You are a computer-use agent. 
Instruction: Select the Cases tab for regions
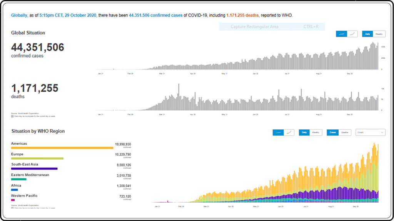332,132
